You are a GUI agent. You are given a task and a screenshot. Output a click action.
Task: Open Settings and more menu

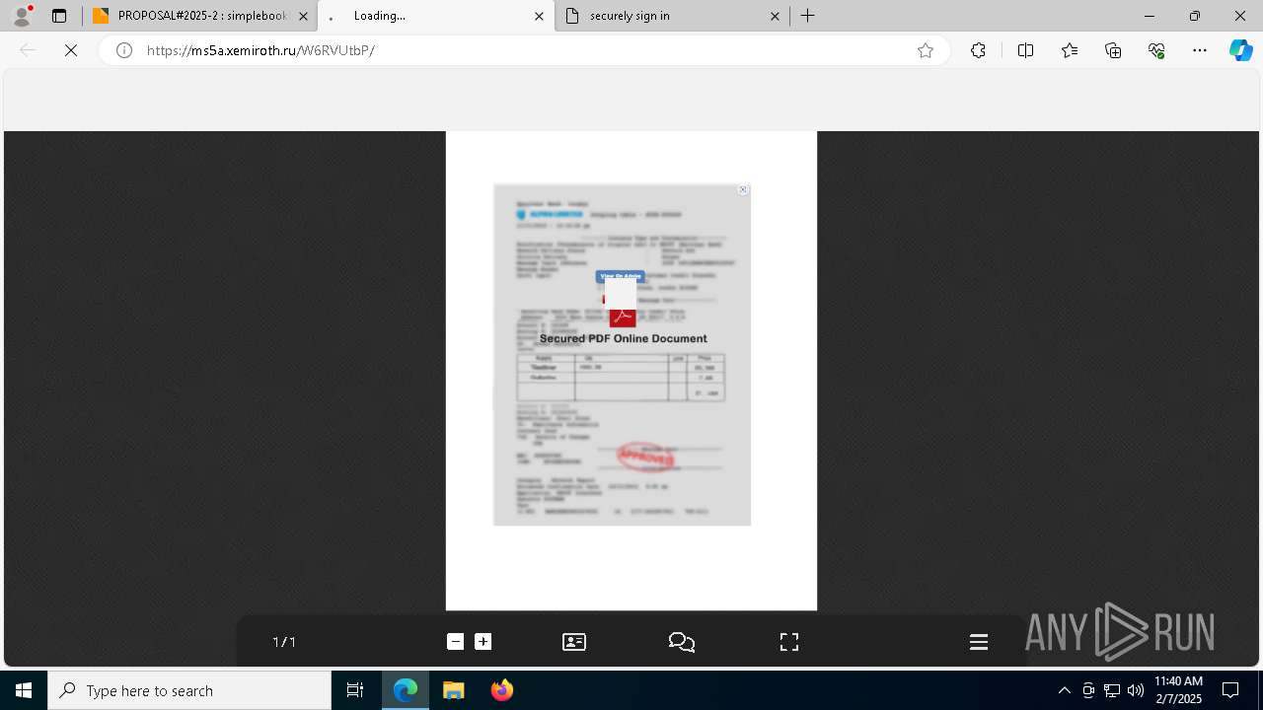pyautogui.click(x=1200, y=50)
